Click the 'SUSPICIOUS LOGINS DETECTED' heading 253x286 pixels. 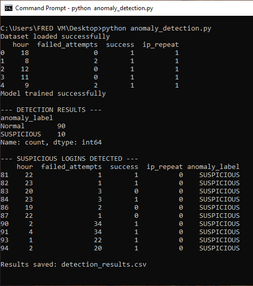pyautogui.click(x=69, y=159)
